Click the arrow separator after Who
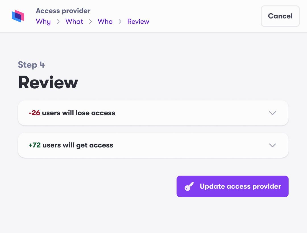This screenshot has width=307, height=233. tap(120, 22)
